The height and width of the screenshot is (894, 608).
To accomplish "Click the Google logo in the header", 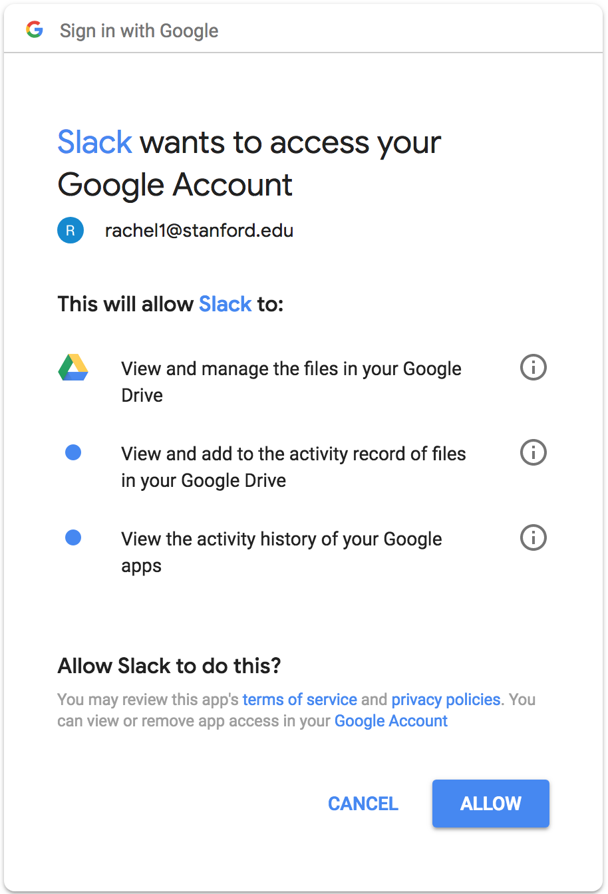I will 35,30.
